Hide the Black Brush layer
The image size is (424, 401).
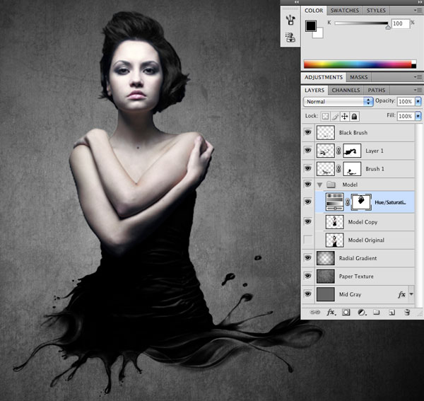pos(307,132)
